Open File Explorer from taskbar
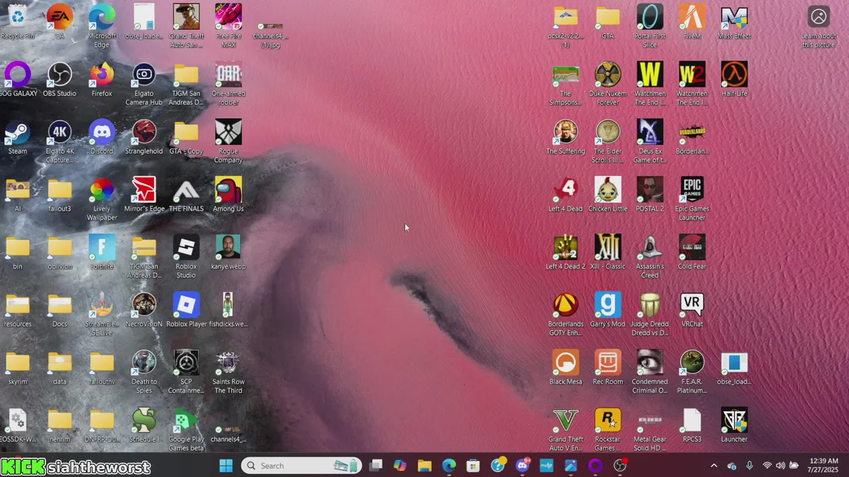This screenshot has height=477, width=849. (424, 466)
